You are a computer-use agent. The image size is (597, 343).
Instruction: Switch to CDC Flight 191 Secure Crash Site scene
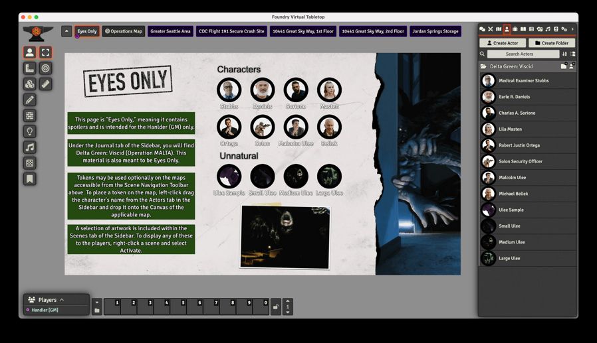coord(231,31)
